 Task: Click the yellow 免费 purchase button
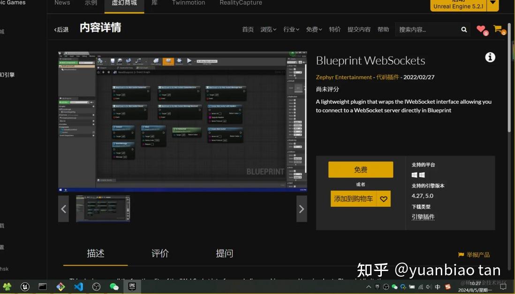(360, 169)
